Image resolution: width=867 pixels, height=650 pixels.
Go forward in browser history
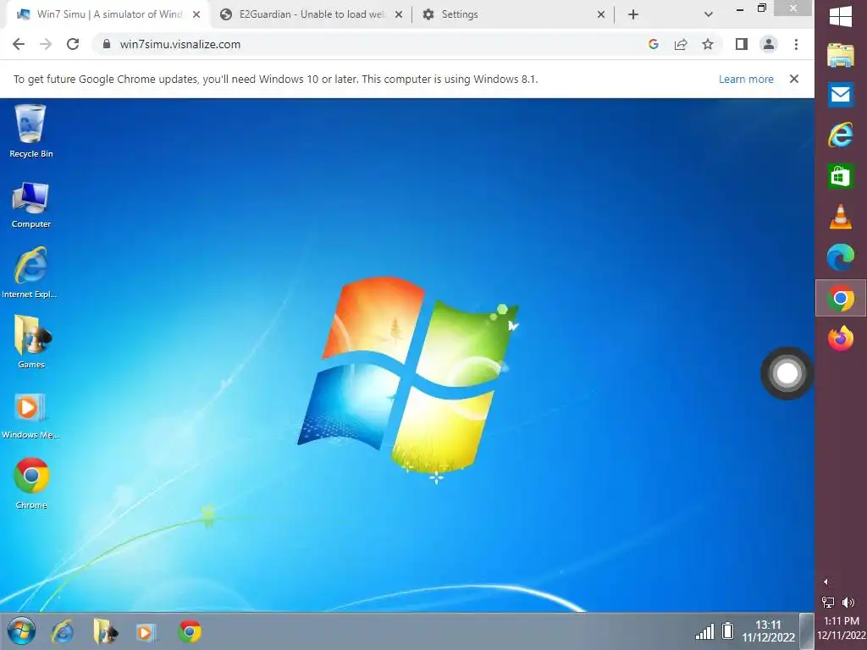[x=46, y=44]
